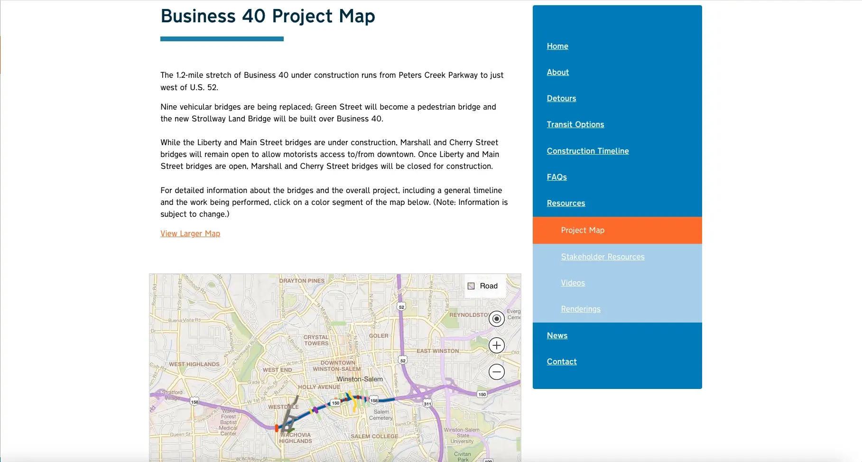
Task: Click the locate me target icon on map
Action: (496, 319)
